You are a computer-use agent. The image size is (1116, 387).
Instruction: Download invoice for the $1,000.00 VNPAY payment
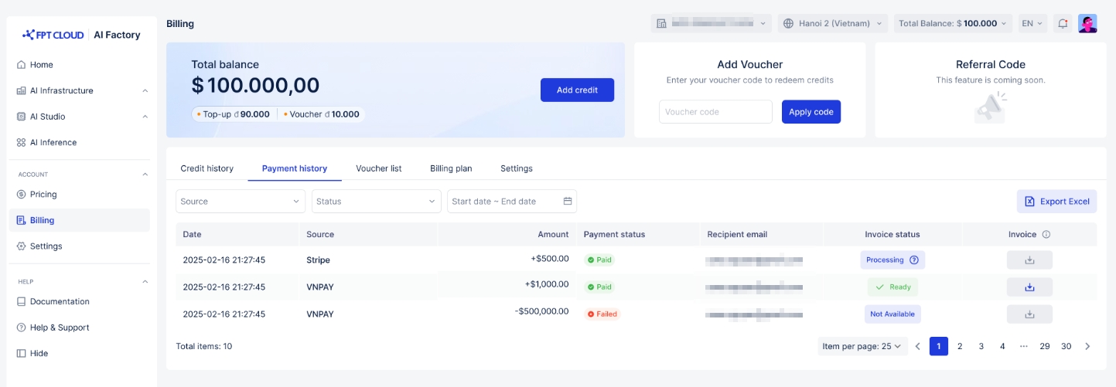(1029, 287)
